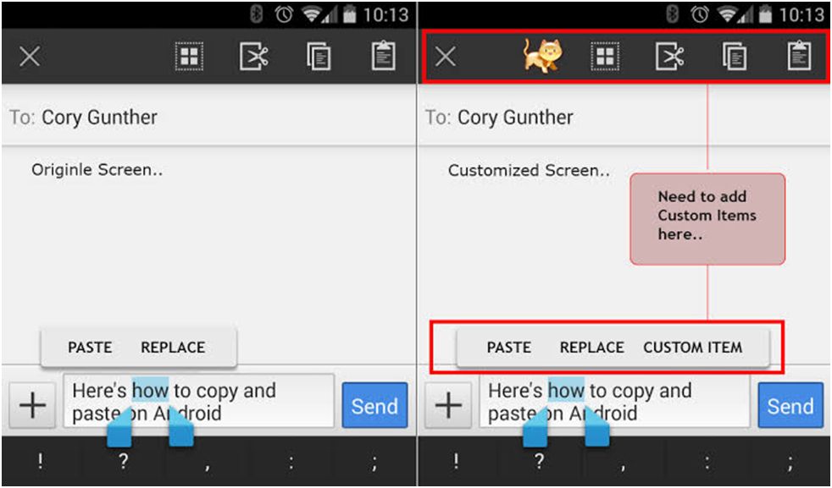Choose CUSTOM ITEM in Customized popup

pos(693,348)
